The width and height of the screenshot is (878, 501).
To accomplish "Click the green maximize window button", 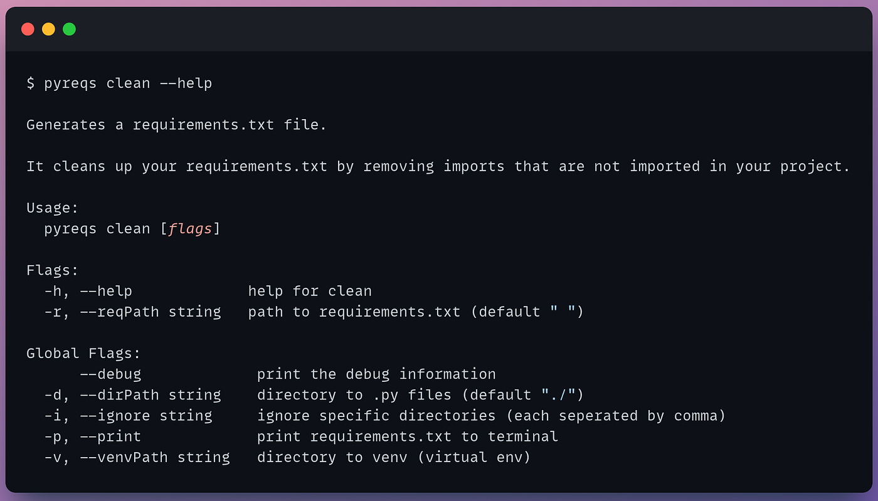I will click(x=69, y=29).
